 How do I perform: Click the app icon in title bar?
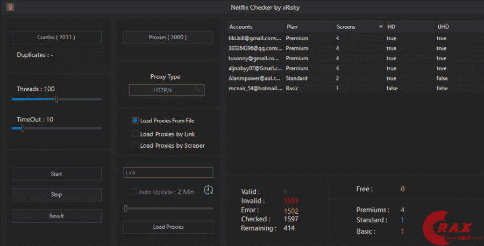pos(10,7)
